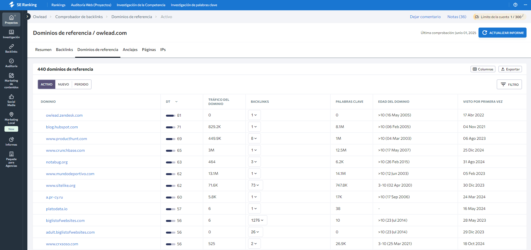Expand backlinks dropdown for owlead.zendesk.com
Image resolution: width=531 pixels, height=250 pixels.
click(254, 115)
